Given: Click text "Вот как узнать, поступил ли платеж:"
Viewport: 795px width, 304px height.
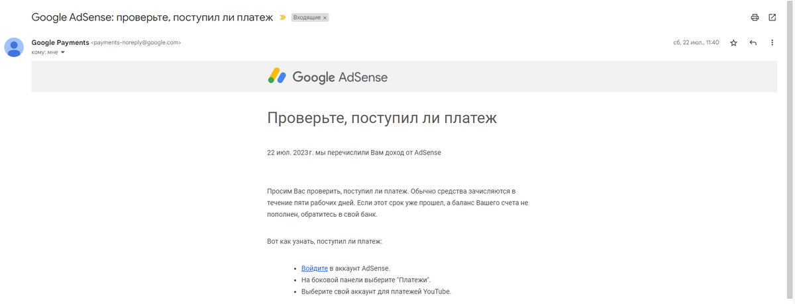Looking at the screenshot, I should click(325, 242).
